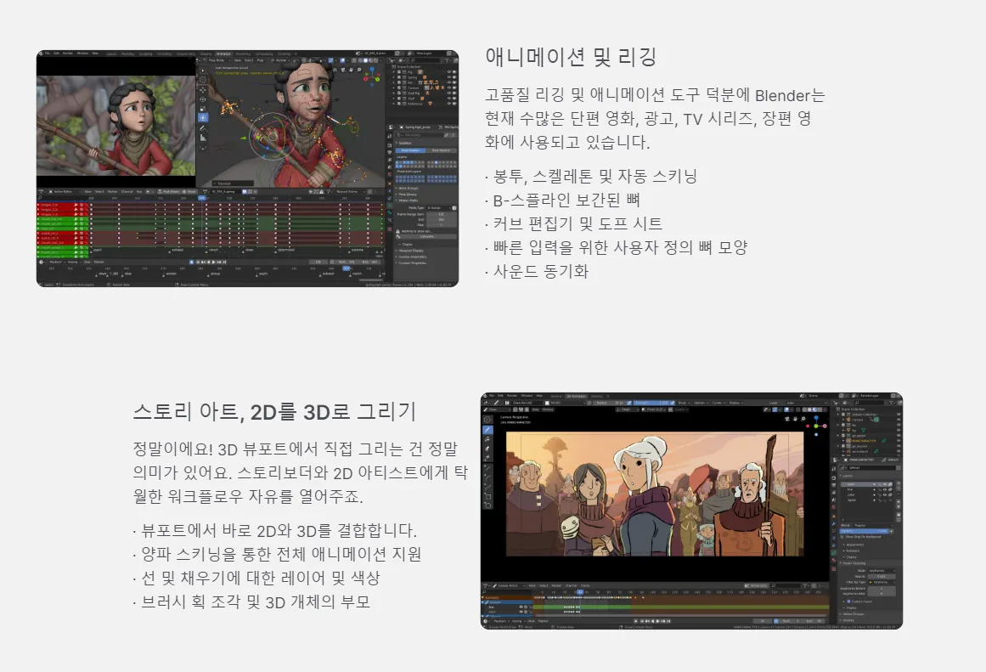Image resolution: width=986 pixels, height=672 pixels.
Task: Select the highlighted Draw pencil tool in the 2D screenshot
Action: [x=487, y=430]
